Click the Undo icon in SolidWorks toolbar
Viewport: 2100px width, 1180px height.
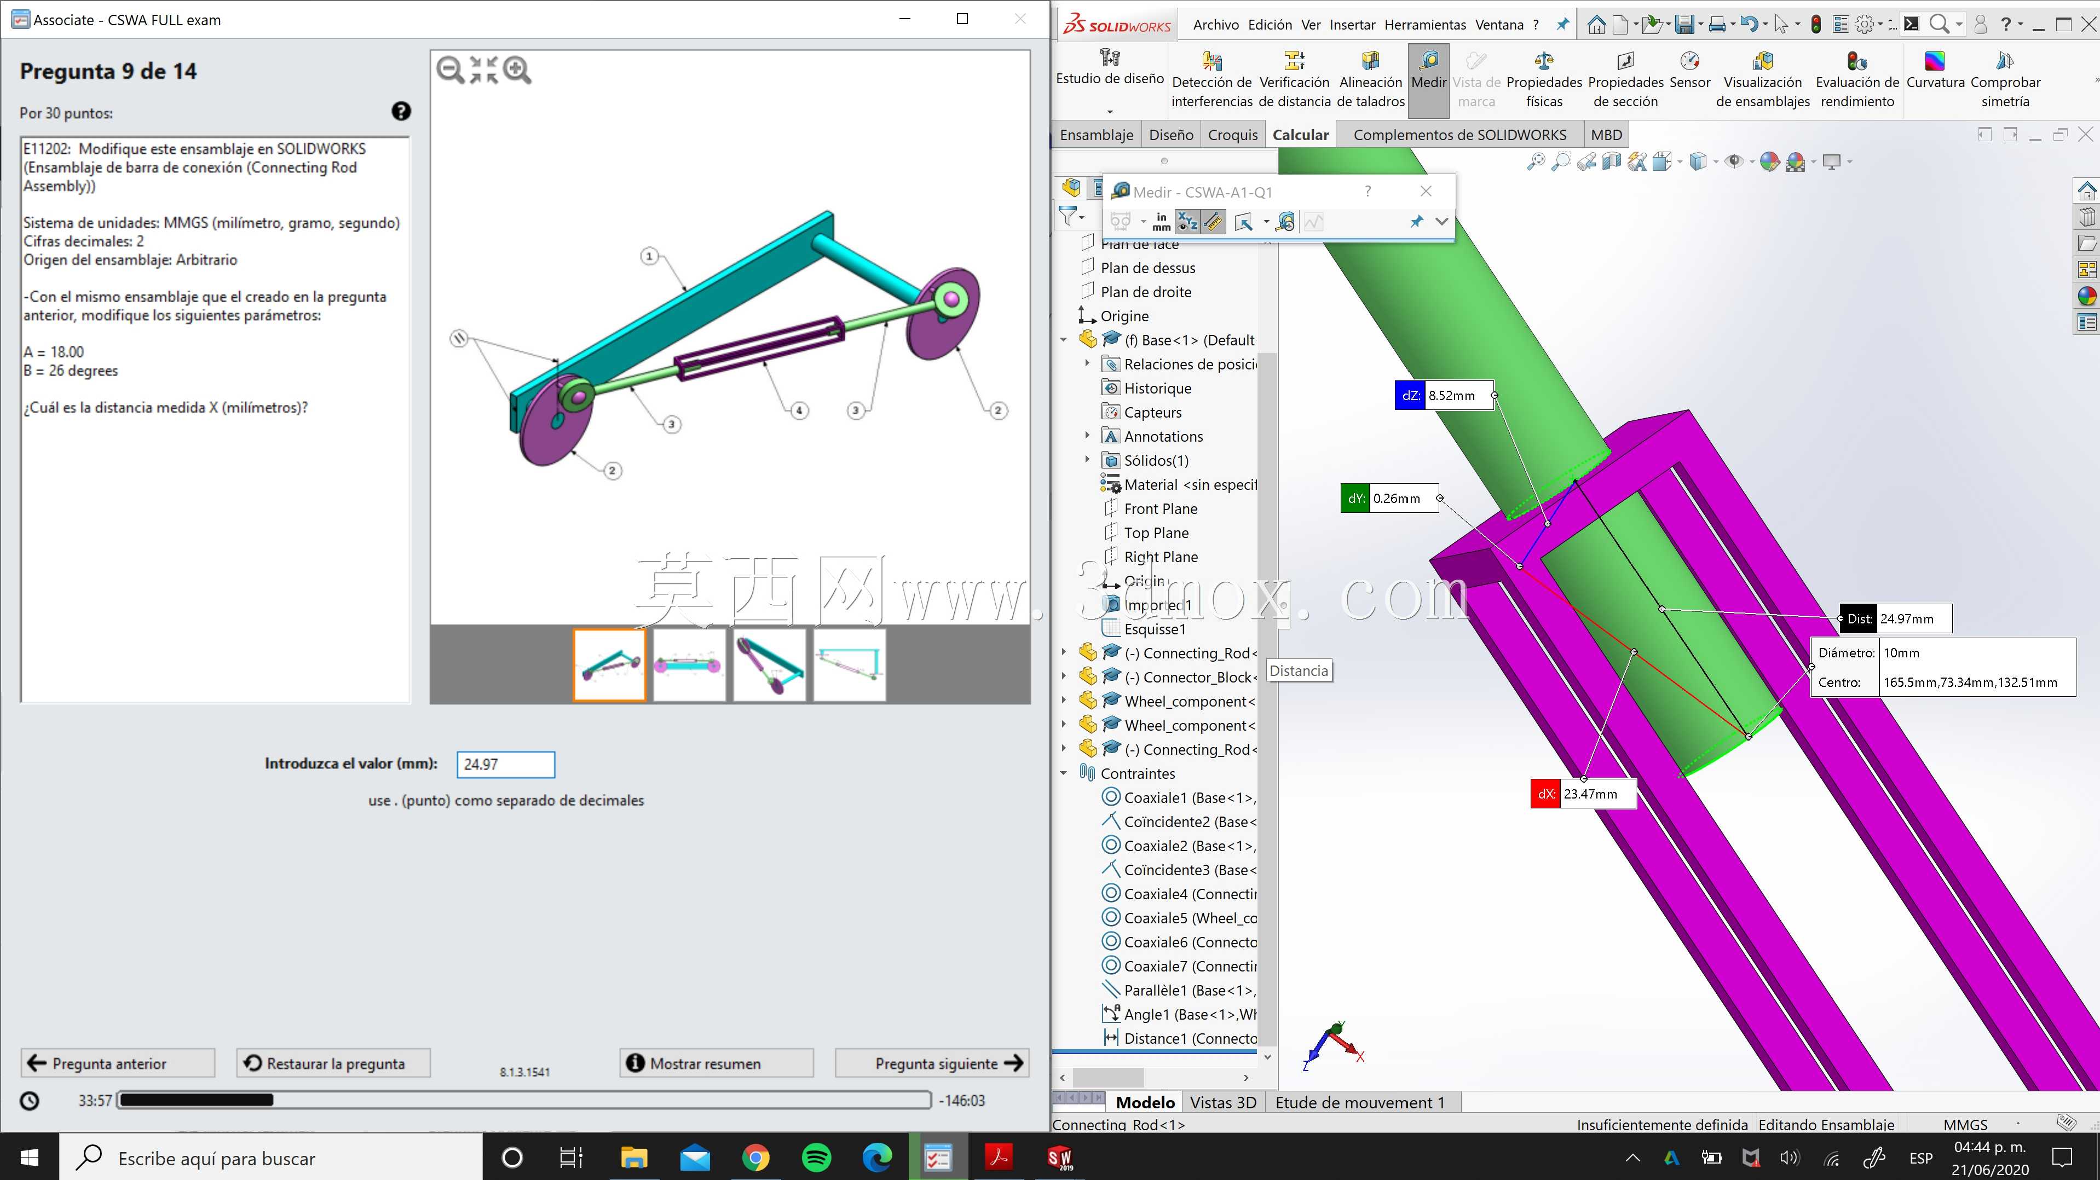coord(1750,25)
